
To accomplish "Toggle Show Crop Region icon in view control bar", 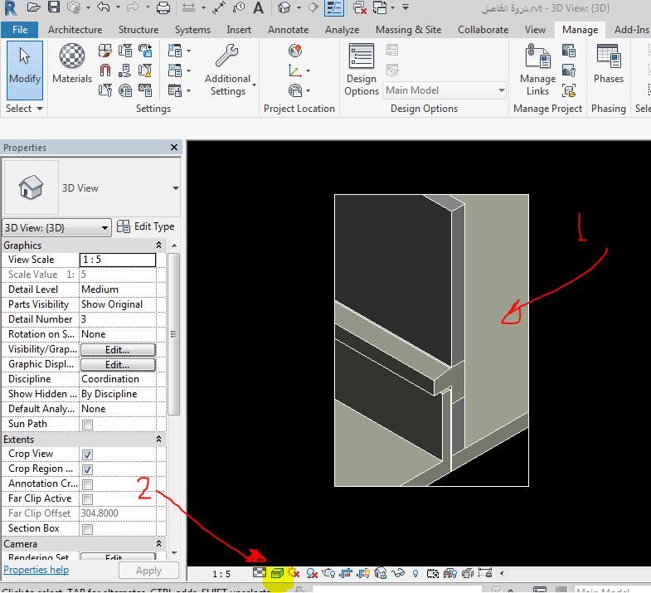I will coord(363,573).
